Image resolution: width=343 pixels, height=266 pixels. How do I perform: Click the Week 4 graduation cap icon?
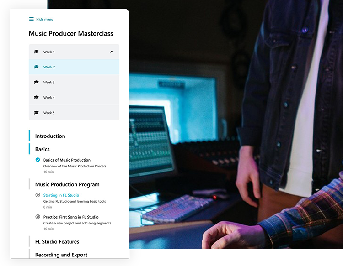coord(36,97)
